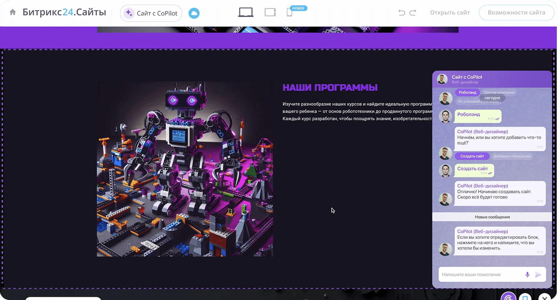Click the home icon in the header
Screen dimensions: 557x300
tap(13, 12)
